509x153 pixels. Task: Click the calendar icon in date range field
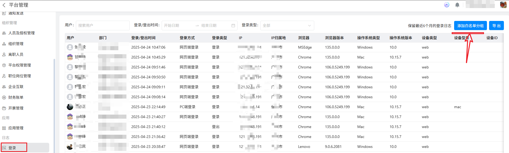point(233,25)
